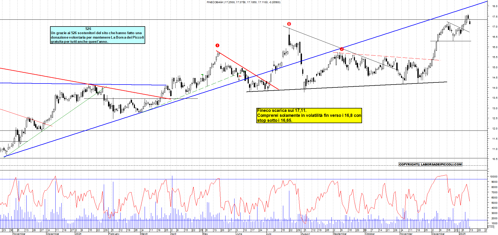This screenshot has height=235, width=498.
Task: Click the October month label
Action: (x=370, y=234)
